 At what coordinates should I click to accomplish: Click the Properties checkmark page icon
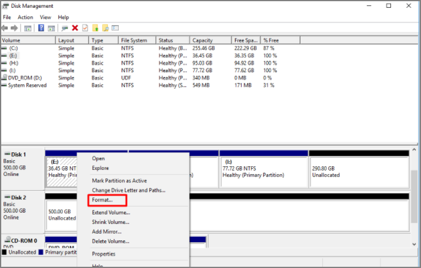85,28
